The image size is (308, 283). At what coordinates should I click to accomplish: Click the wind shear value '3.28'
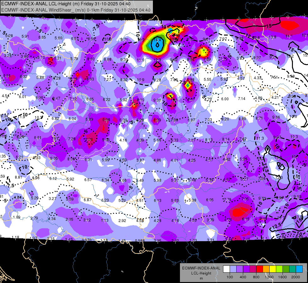8,56
